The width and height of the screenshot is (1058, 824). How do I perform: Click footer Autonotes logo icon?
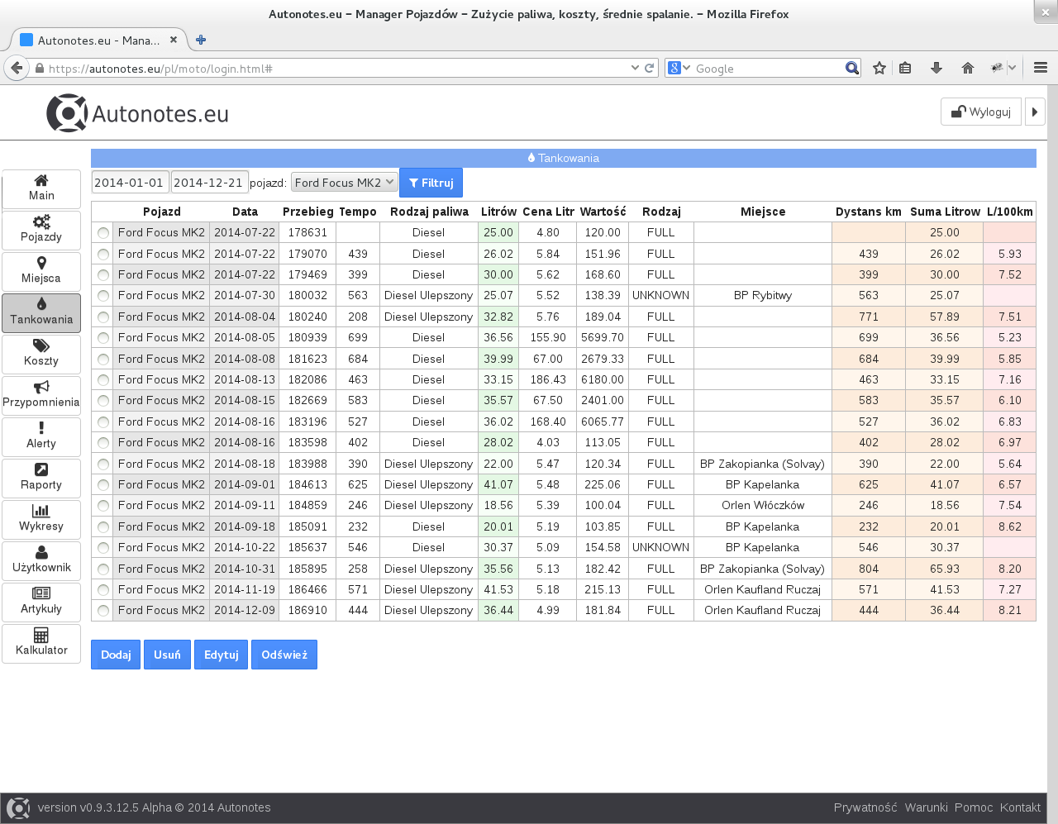18,807
